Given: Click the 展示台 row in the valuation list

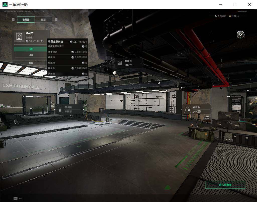Looking at the screenshot, I should (x=67, y=68).
